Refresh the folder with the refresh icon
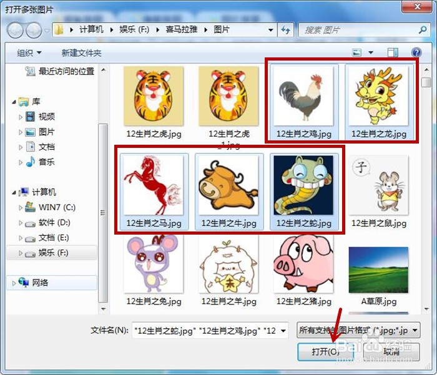The height and width of the screenshot is (375, 437). coord(285,29)
